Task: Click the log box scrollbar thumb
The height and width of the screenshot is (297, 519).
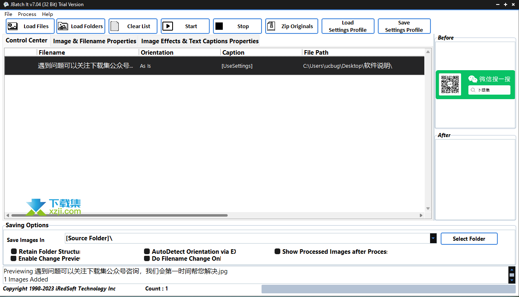Action: (x=512, y=275)
